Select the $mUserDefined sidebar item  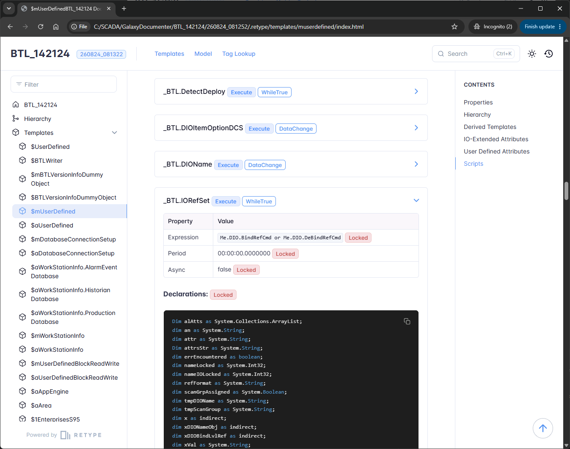[69, 211]
